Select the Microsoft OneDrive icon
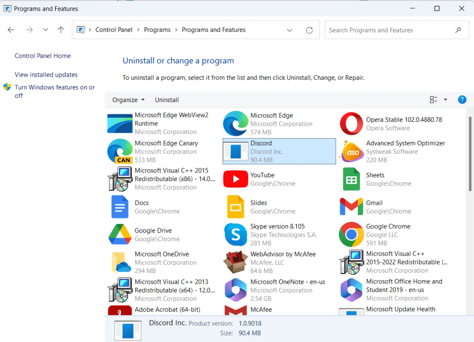Screen dimensions: 474x342 coord(121,263)
